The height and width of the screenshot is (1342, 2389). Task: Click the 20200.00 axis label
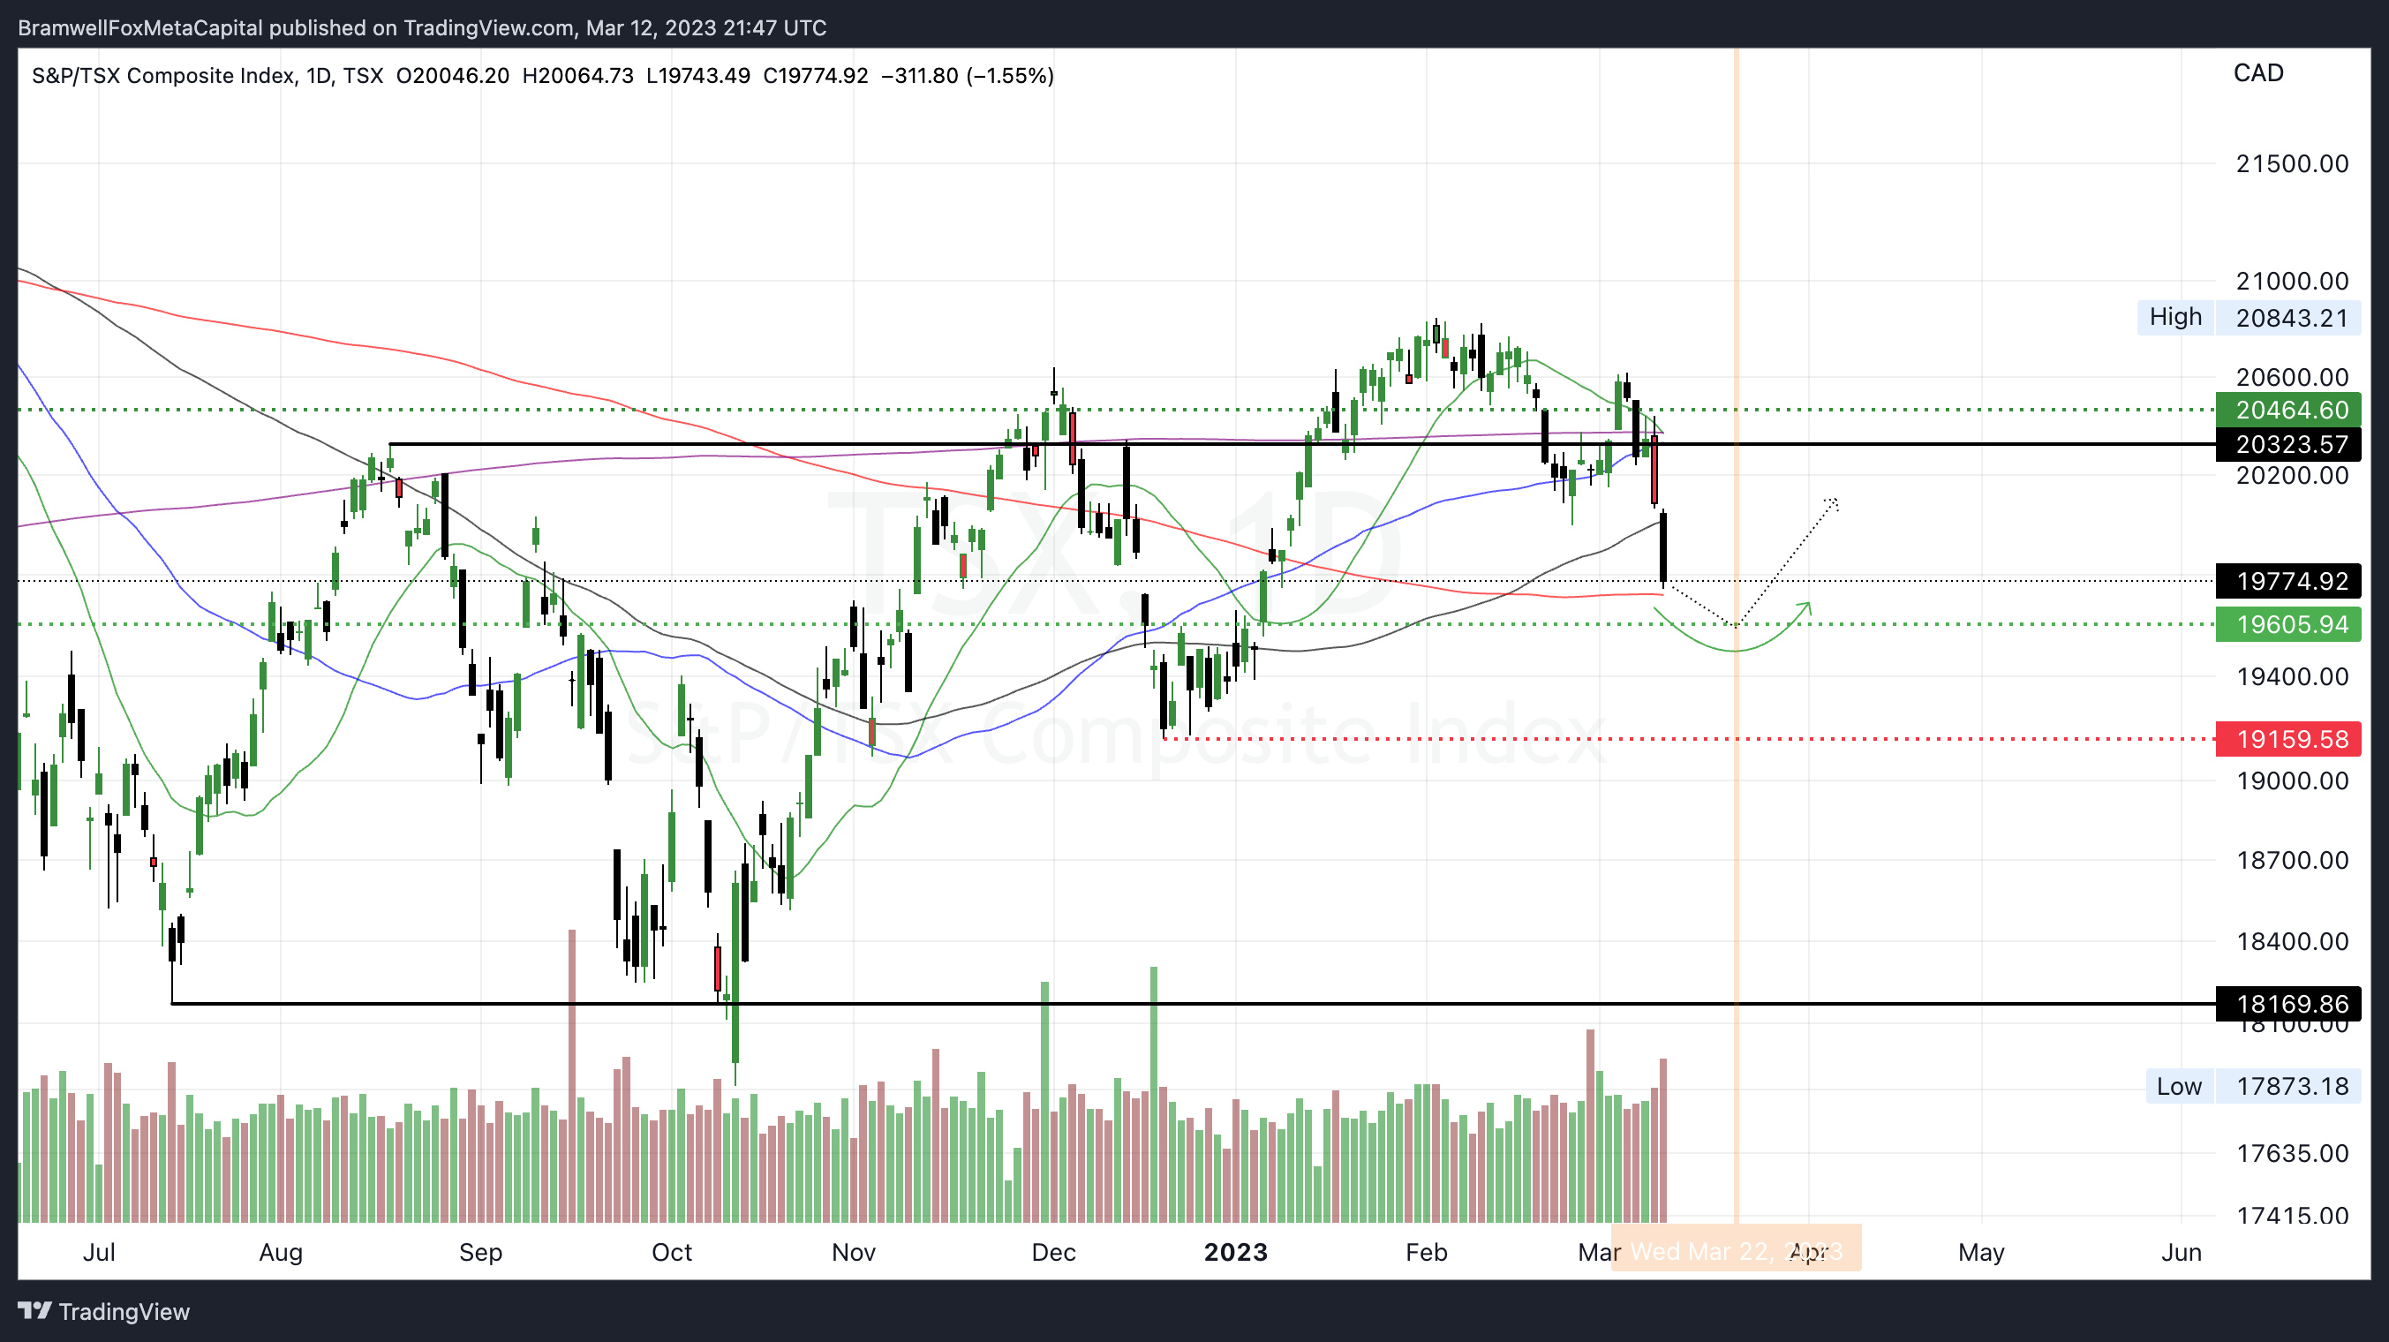click(x=2292, y=476)
